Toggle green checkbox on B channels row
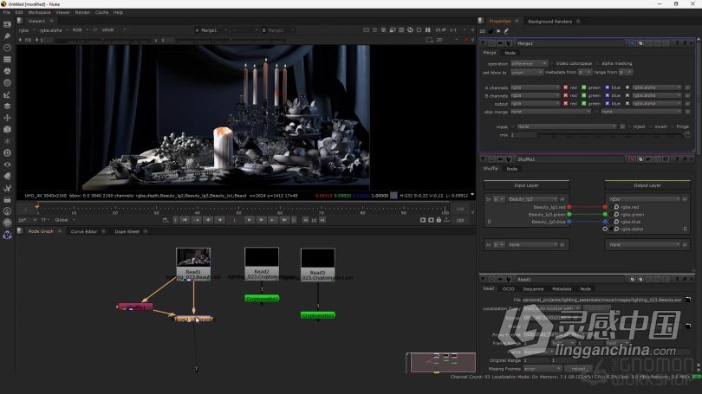Screen dimensions: 702x394 [584, 96]
